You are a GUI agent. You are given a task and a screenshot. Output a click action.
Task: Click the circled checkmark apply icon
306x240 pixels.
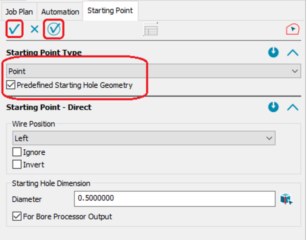55,29
